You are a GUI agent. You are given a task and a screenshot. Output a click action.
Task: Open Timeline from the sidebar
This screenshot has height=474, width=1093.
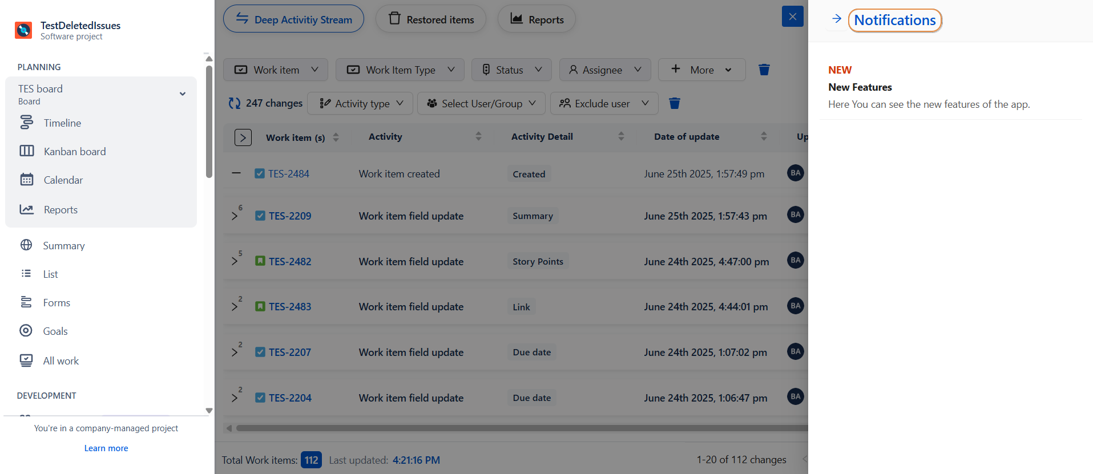tap(62, 123)
